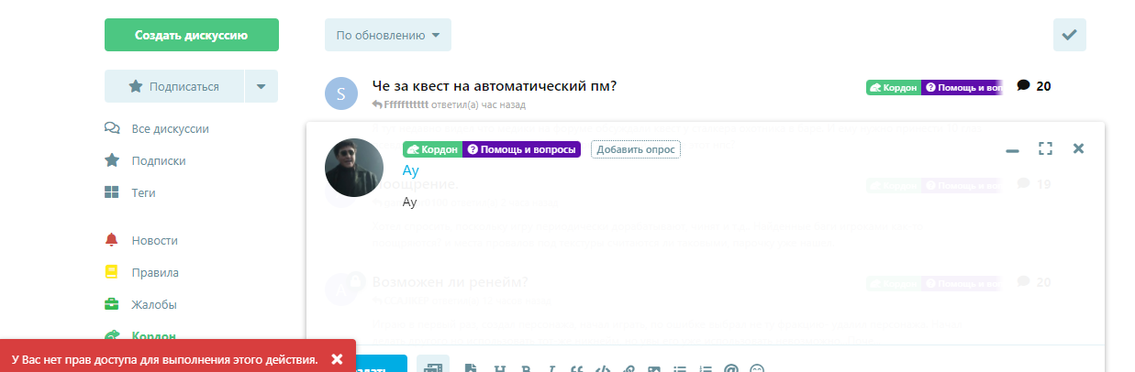This screenshot has height=372, width=1135.
Task: Click composer's Помощь и вопросы tag
Action: click(521, 149)
